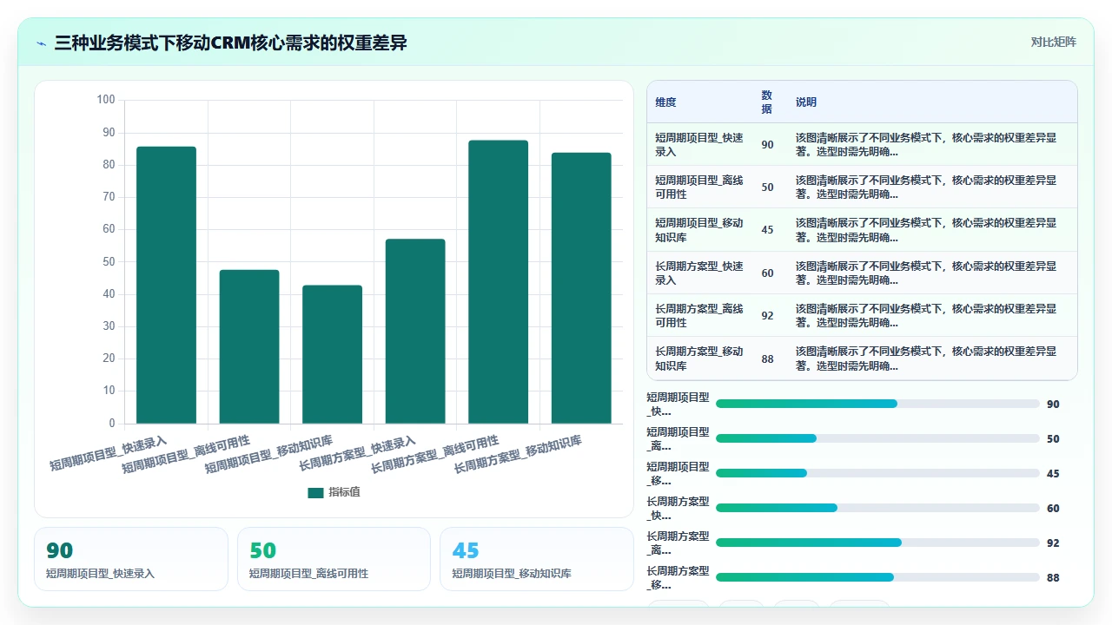Click description text in the 长周期方案型_离线可用性 table row
Viewport: 1112px width, 625px height.
pos(926,316)
